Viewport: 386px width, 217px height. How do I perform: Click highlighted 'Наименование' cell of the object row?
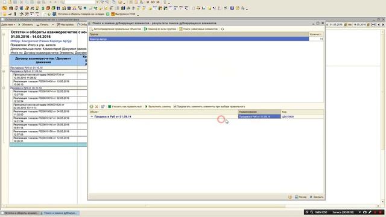(259, 116)
